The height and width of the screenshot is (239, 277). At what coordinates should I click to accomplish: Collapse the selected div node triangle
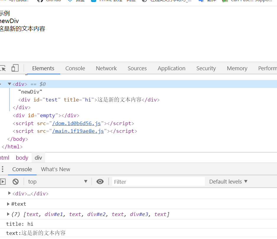click(9, 84)
